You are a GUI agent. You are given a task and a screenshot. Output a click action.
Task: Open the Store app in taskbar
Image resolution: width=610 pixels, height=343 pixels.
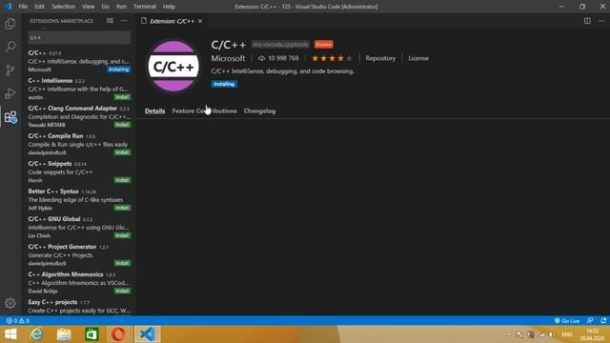point(91,334)
